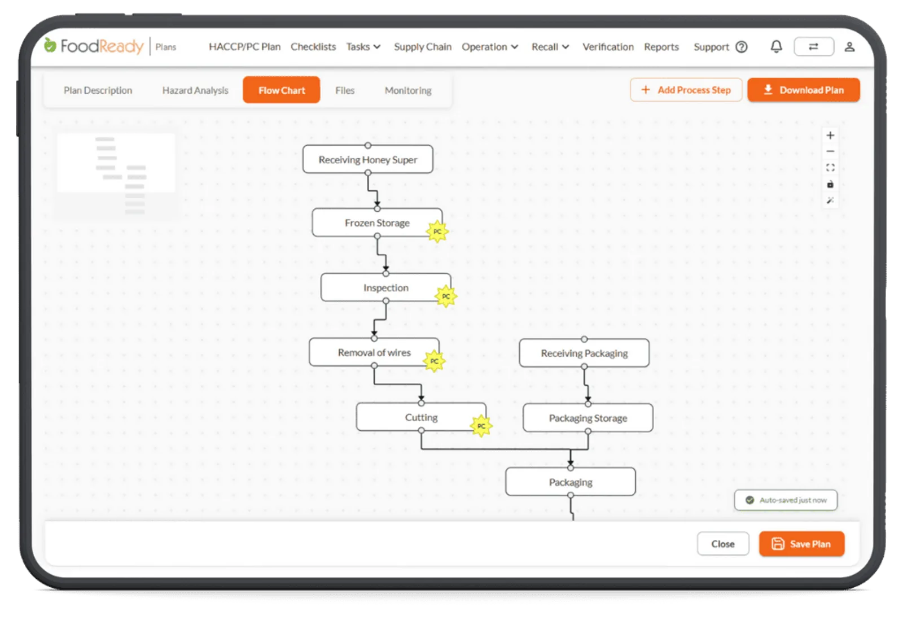
Task: Zoom in with the plus control
Action: click(x=830, y=135)
